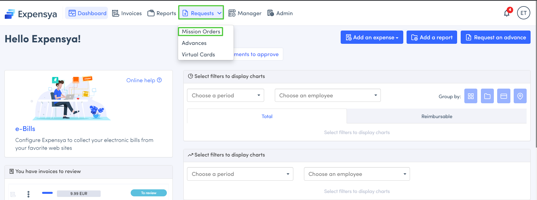Select Advances from Requests menu

coord(194,43)
